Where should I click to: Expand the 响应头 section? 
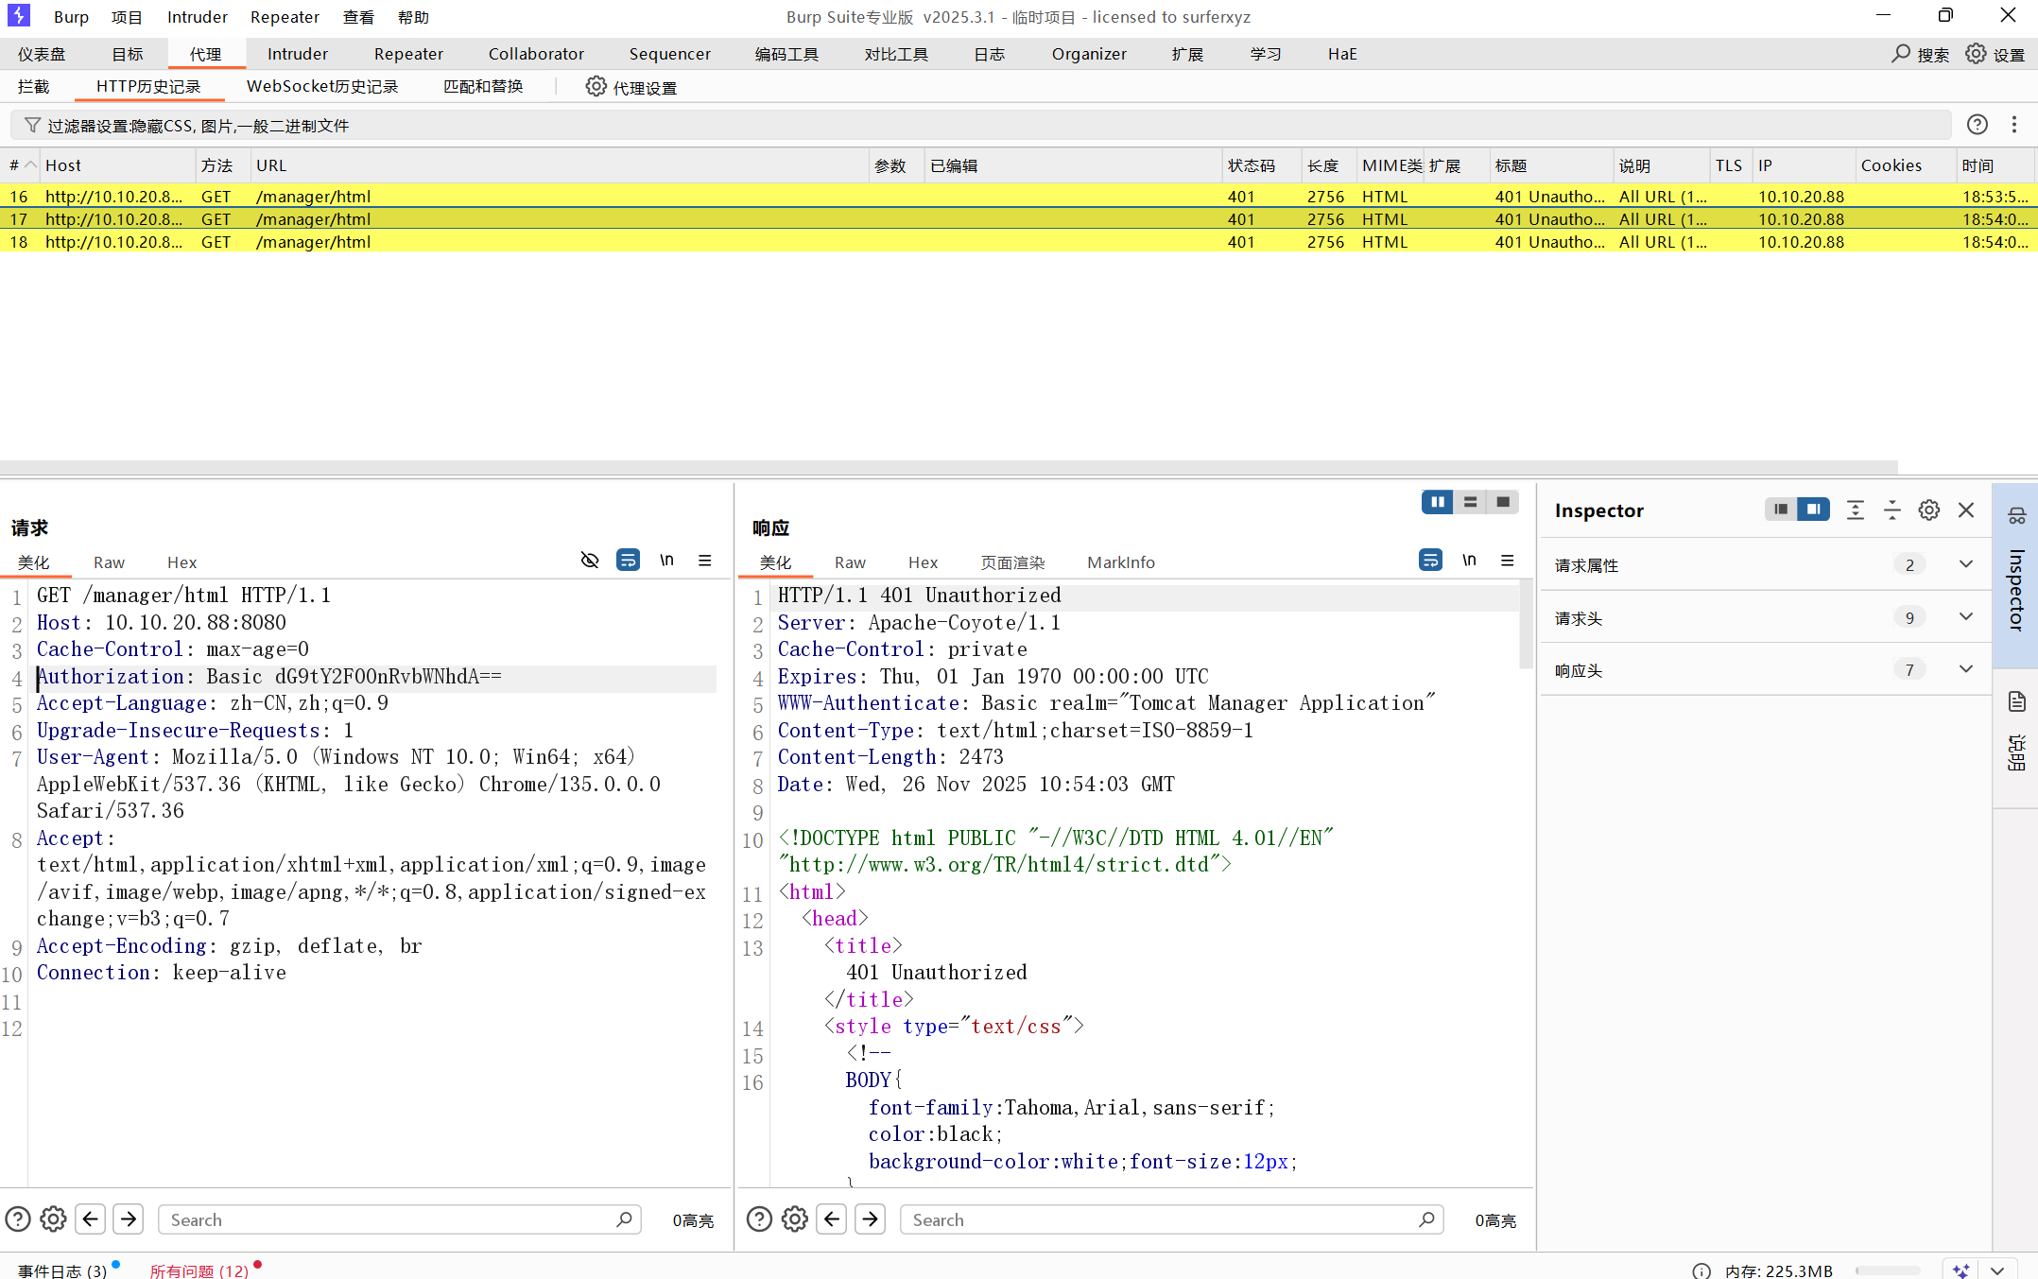click(1966, 670)
